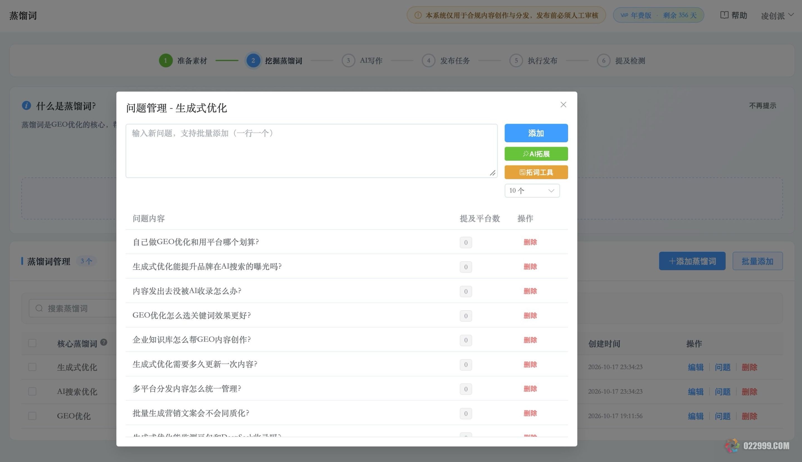The image size is (802, 462).
Task: Click 删除 for the GEO优化 row
Action: pyautogui.click(x=749, y=416)
